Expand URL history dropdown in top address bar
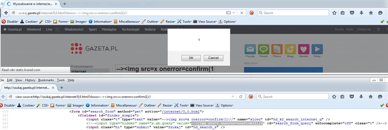The image size is (388, 130). pos(234,13)
